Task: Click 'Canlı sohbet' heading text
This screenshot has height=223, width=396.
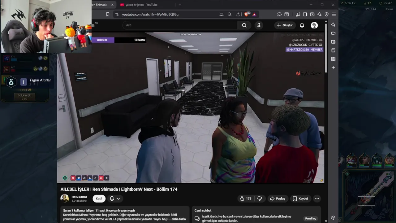Action: (203, 210)
